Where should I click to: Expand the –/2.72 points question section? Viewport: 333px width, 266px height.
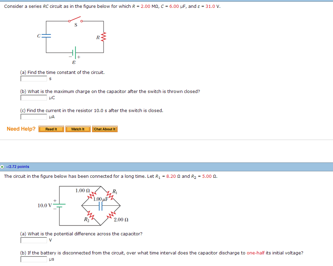17,167
